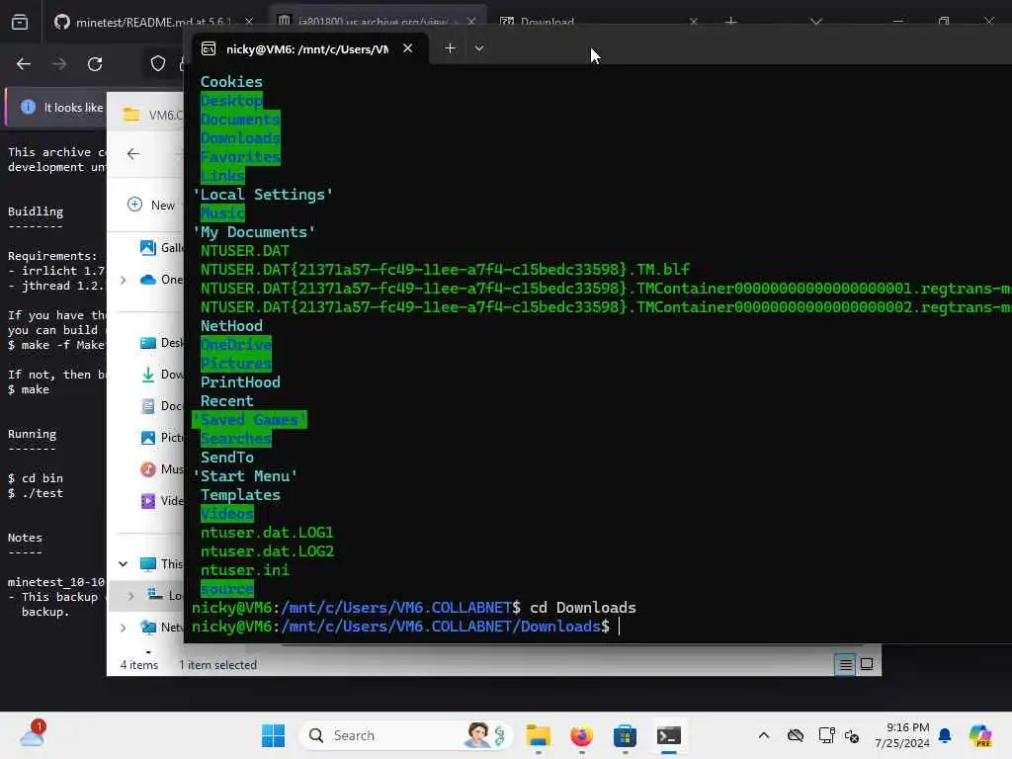The width and height of the screenshot is (1012, 759).
Task: Open new tab in Windows Terminal
Action: (450, 48)
